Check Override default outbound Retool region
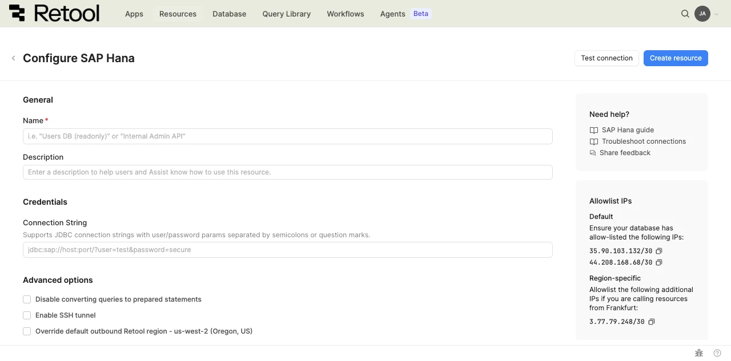This screenshot has width=731, height=361. click(x=27, y=331)
